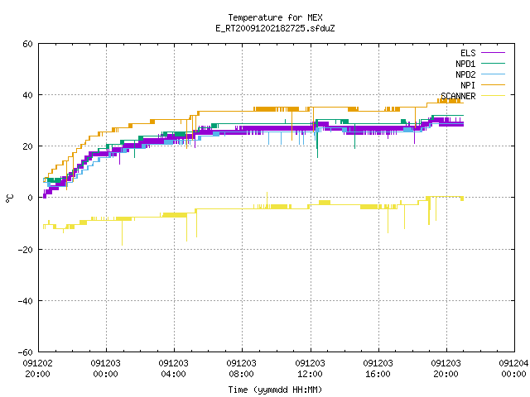Image resolution: width=530 pixels, height=397 pixels.
Task: Click the °C y-axis unit label
Action: click(x=10, y=198)
